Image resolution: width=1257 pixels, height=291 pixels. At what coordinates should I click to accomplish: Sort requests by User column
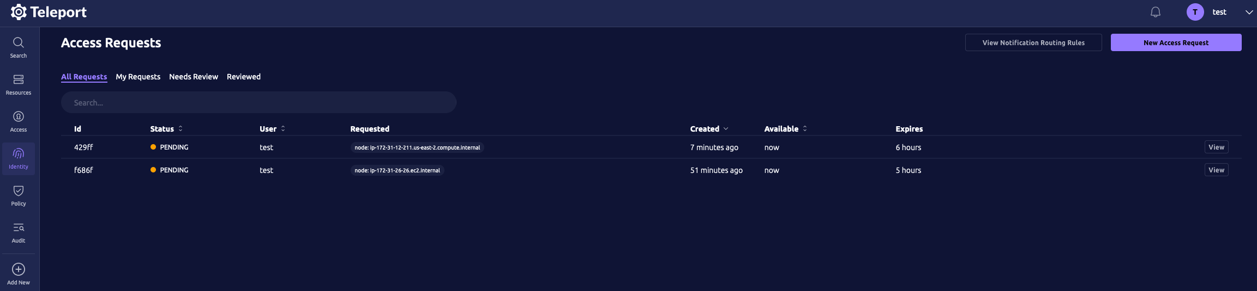(x=283, y=129)
